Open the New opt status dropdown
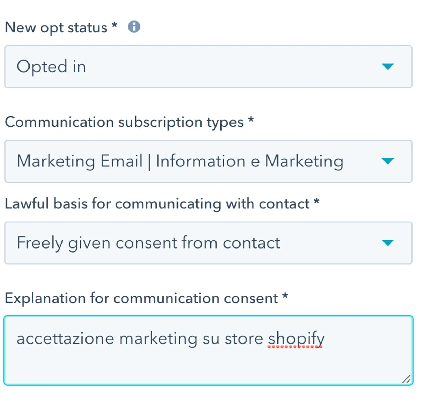 208,67
